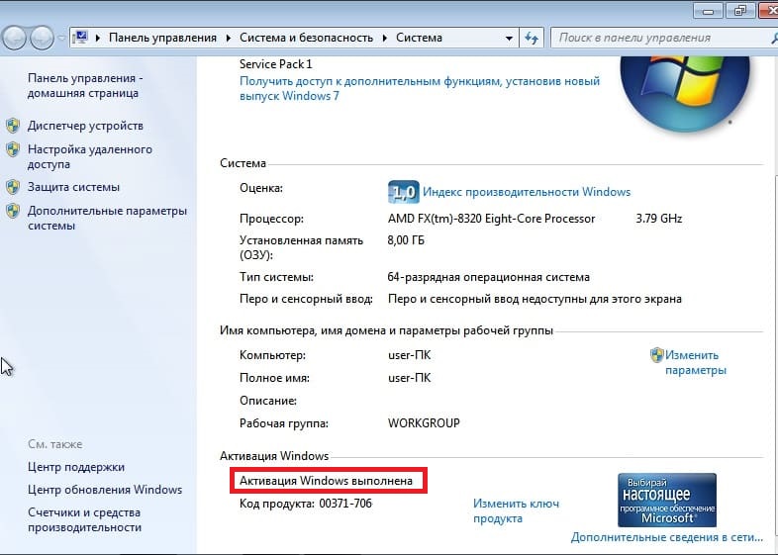Viewport: 778px width, 555px height.
Task: Click the genuine Microsoft software badge
Action: [667, 500]
